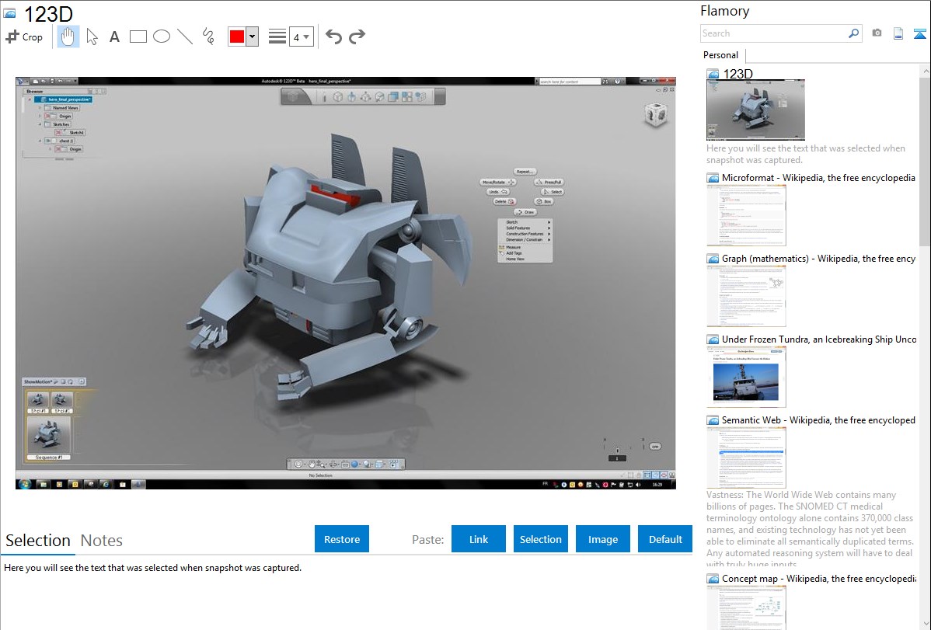Open the Personal tab
This screenshot has height=630, width=931.
tap(721, 55)
